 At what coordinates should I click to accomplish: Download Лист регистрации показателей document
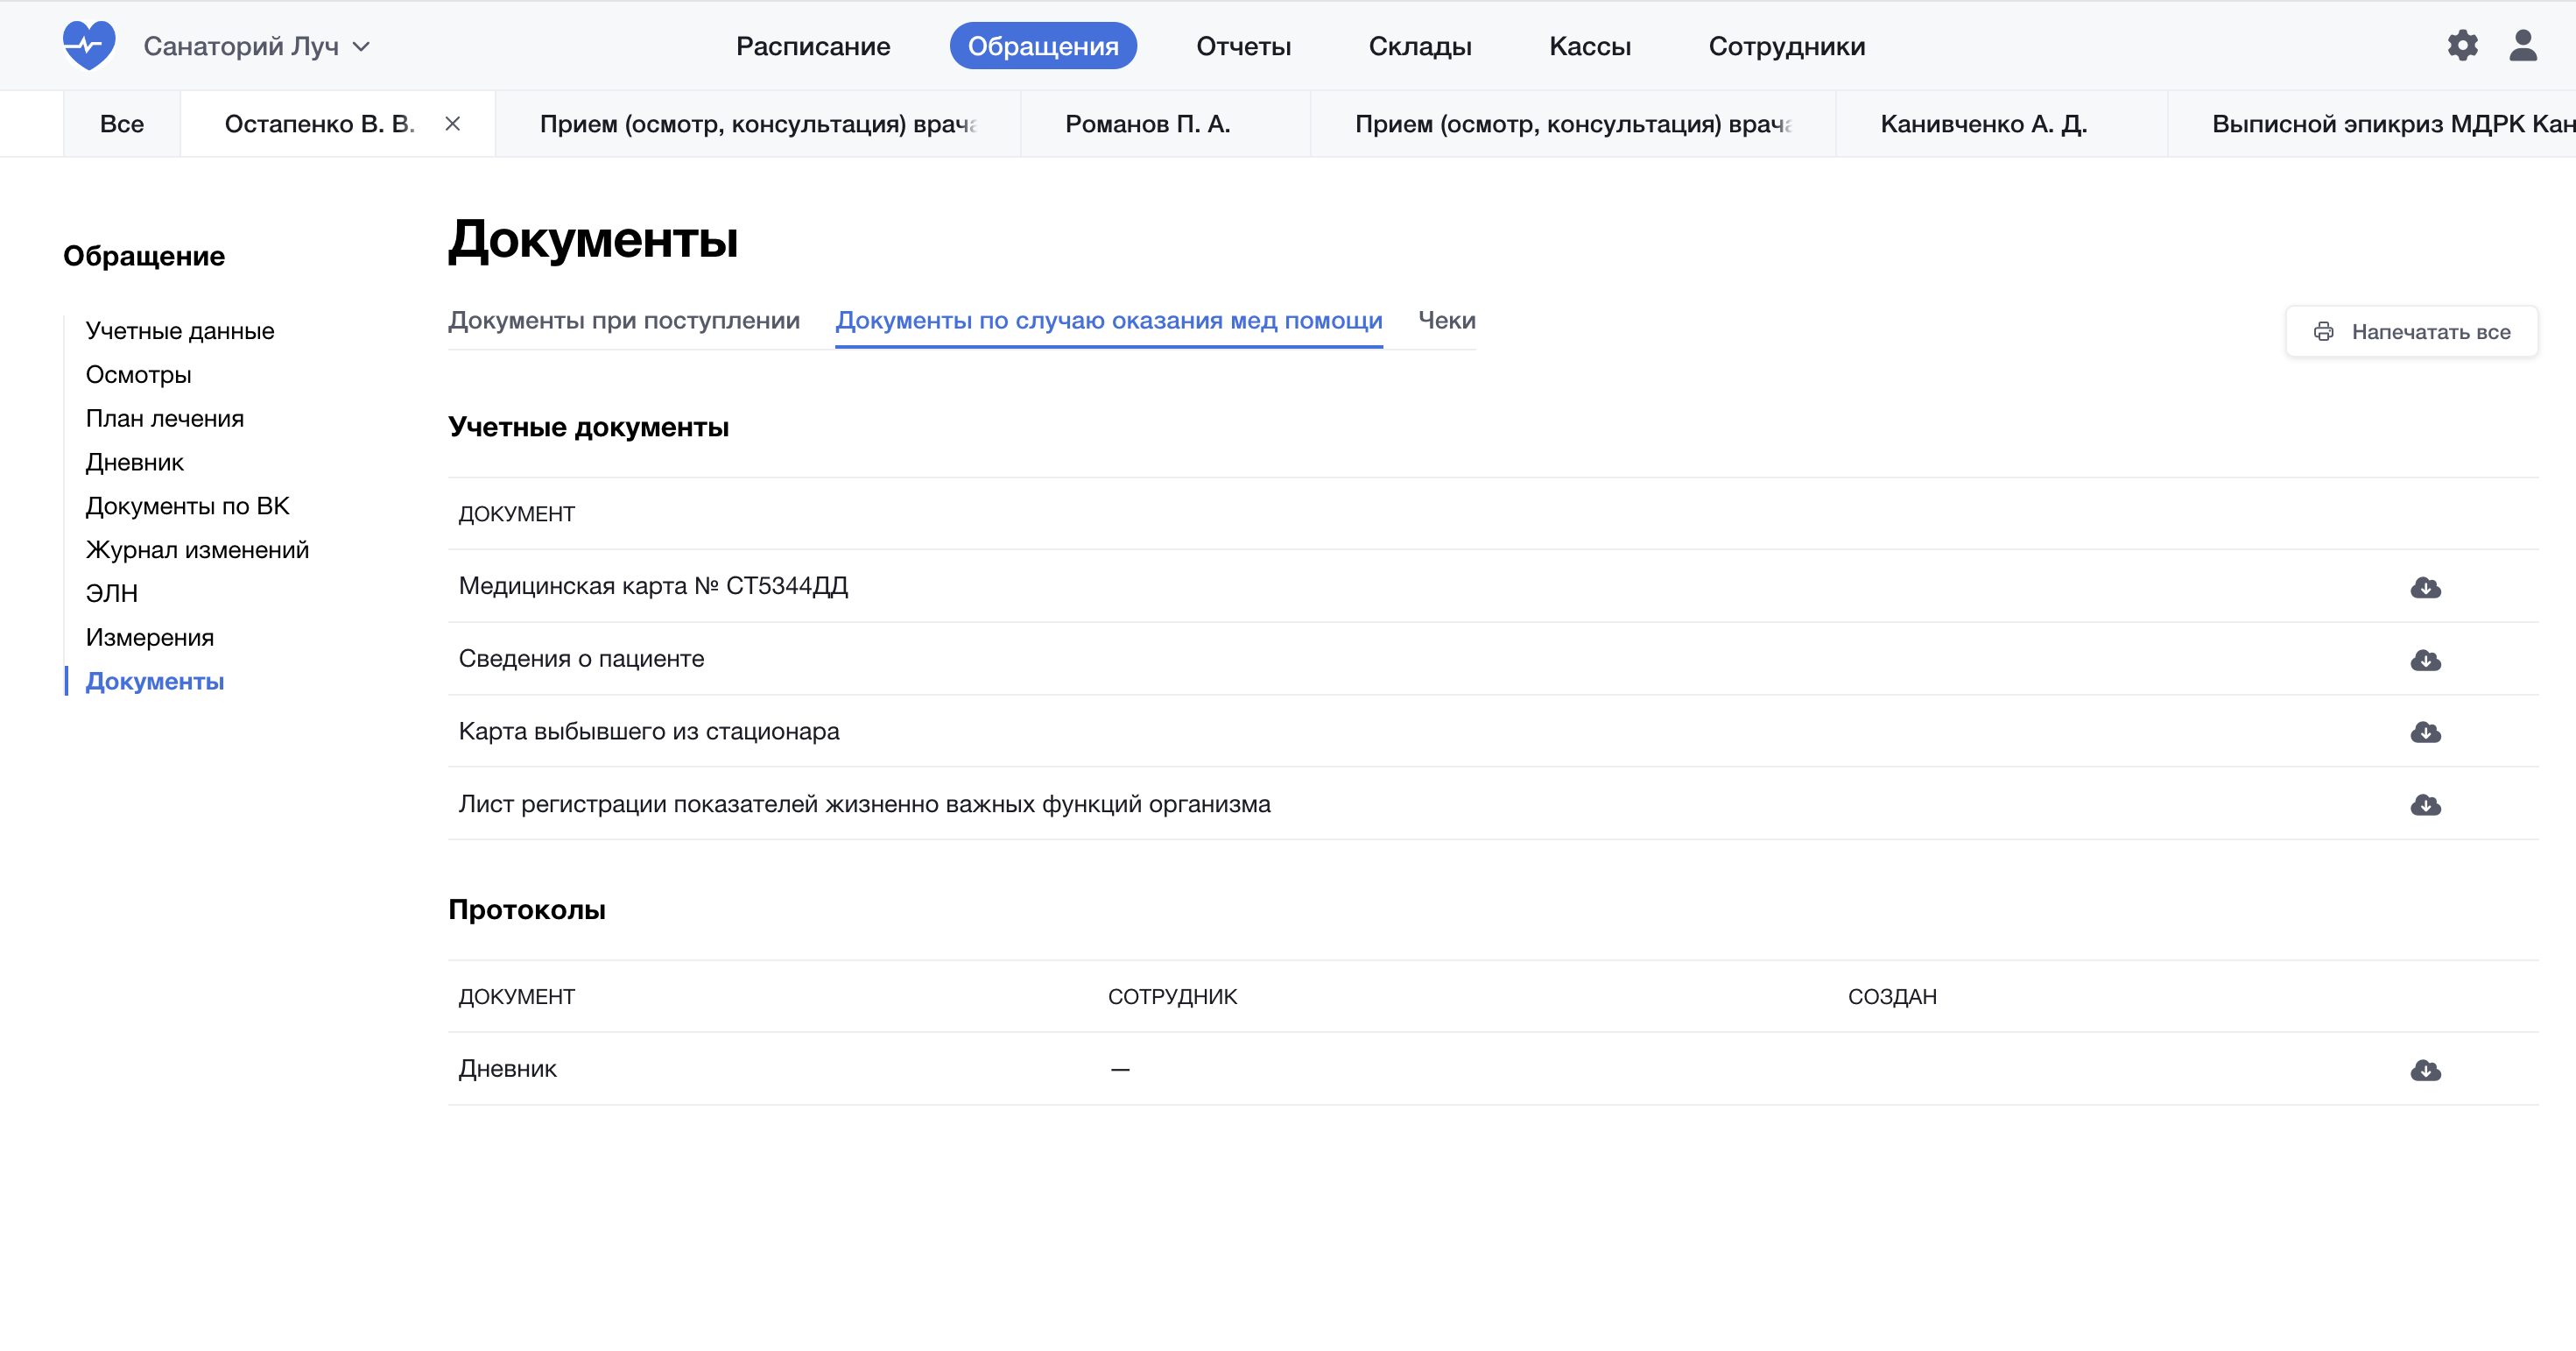[x=2425, y=805]
